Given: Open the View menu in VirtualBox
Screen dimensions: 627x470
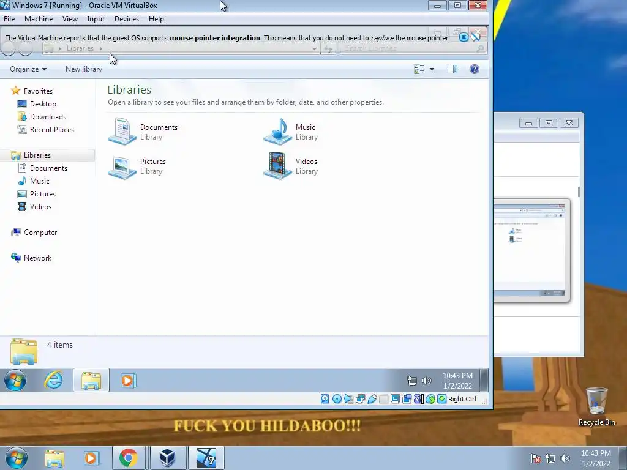Looking at the screenshot, I should click(x=70, y=19).
